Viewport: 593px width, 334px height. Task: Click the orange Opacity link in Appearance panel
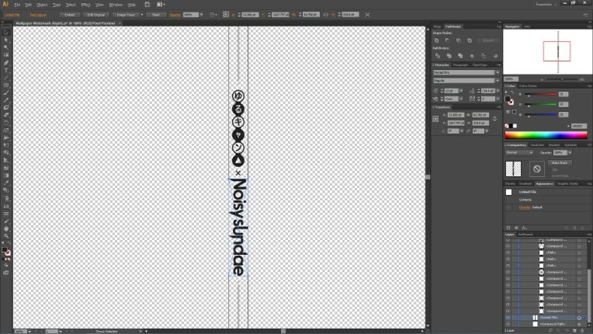point(525,207)
